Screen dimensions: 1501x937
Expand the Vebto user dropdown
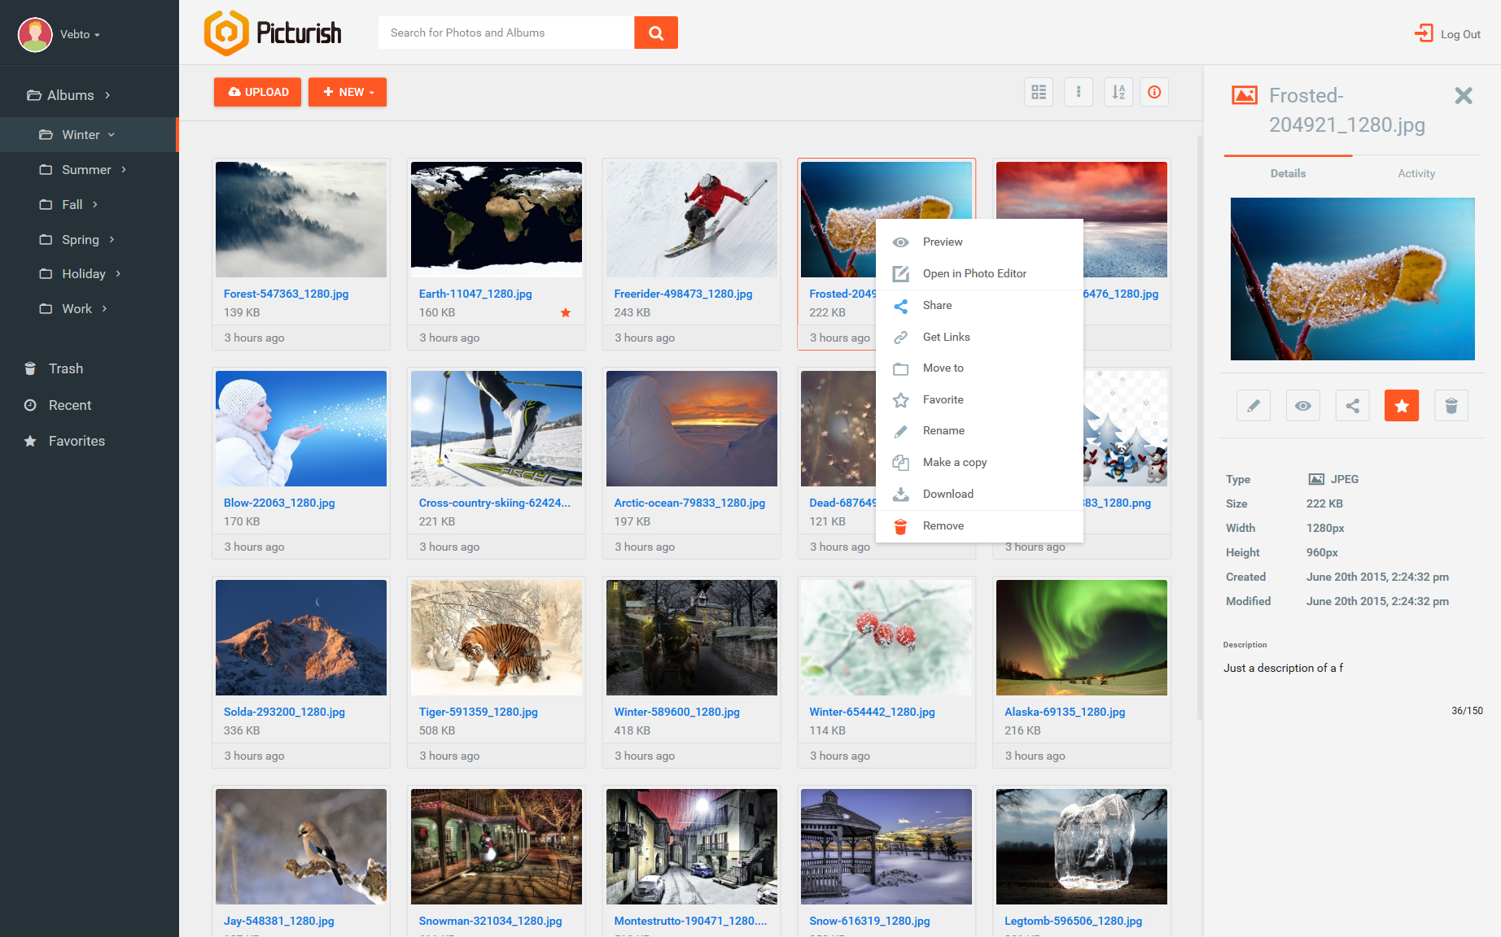coord(97,35)
